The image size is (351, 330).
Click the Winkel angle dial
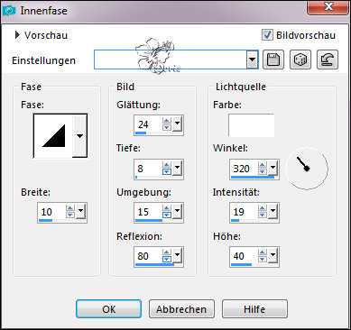coord(307,168)
